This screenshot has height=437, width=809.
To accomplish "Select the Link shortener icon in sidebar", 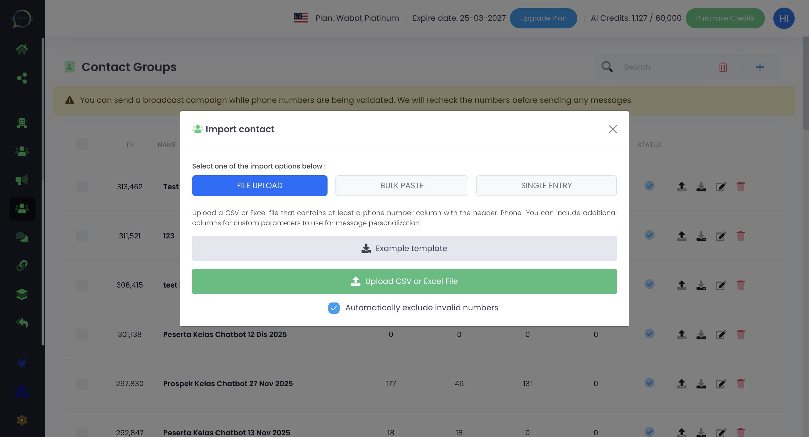I will 22,265.
